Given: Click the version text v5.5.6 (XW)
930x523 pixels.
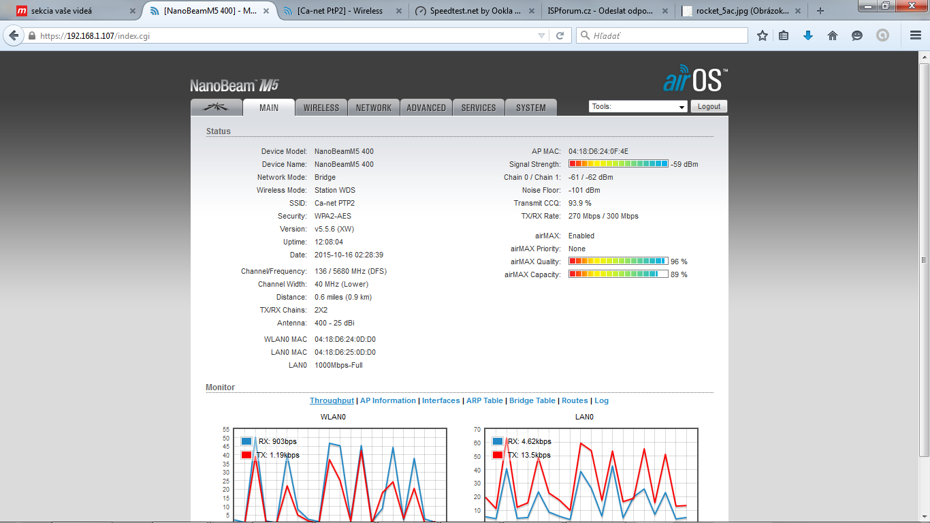Looking at the screenshot, I should coord(334,229).
